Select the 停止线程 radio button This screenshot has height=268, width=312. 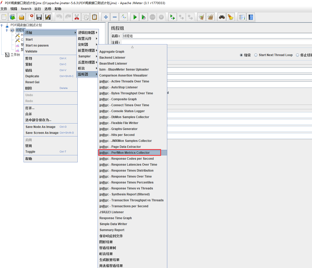298,55
